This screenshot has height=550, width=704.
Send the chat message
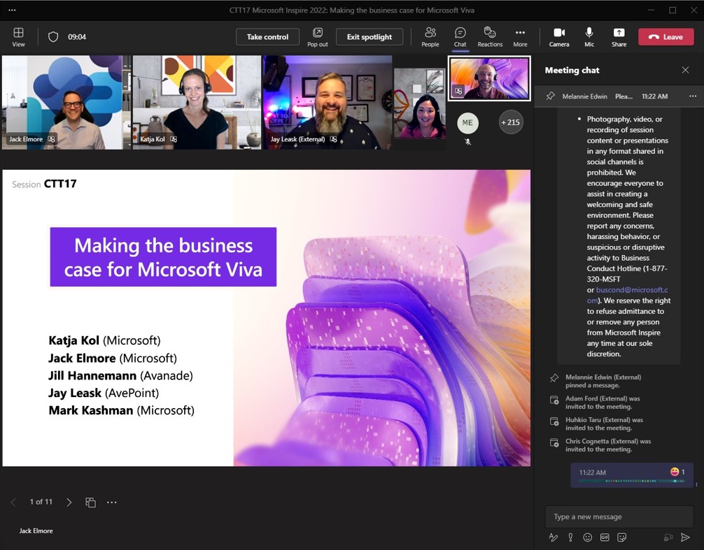click(x=685, y=537)
